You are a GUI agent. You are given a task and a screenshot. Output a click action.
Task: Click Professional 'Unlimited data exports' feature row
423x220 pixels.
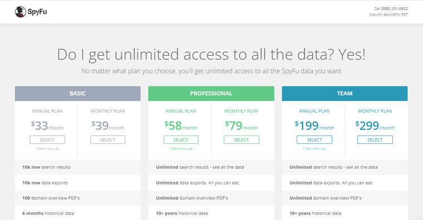[x=211, y=183]
